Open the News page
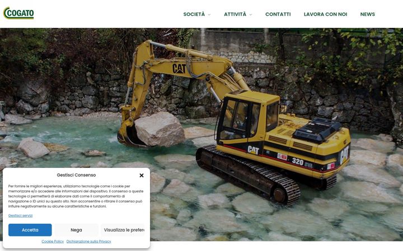Screen dimensions: 403x251 coord(368,15)
